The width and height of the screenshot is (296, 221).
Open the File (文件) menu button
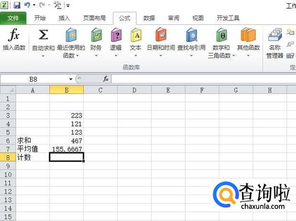click(13, 18)
